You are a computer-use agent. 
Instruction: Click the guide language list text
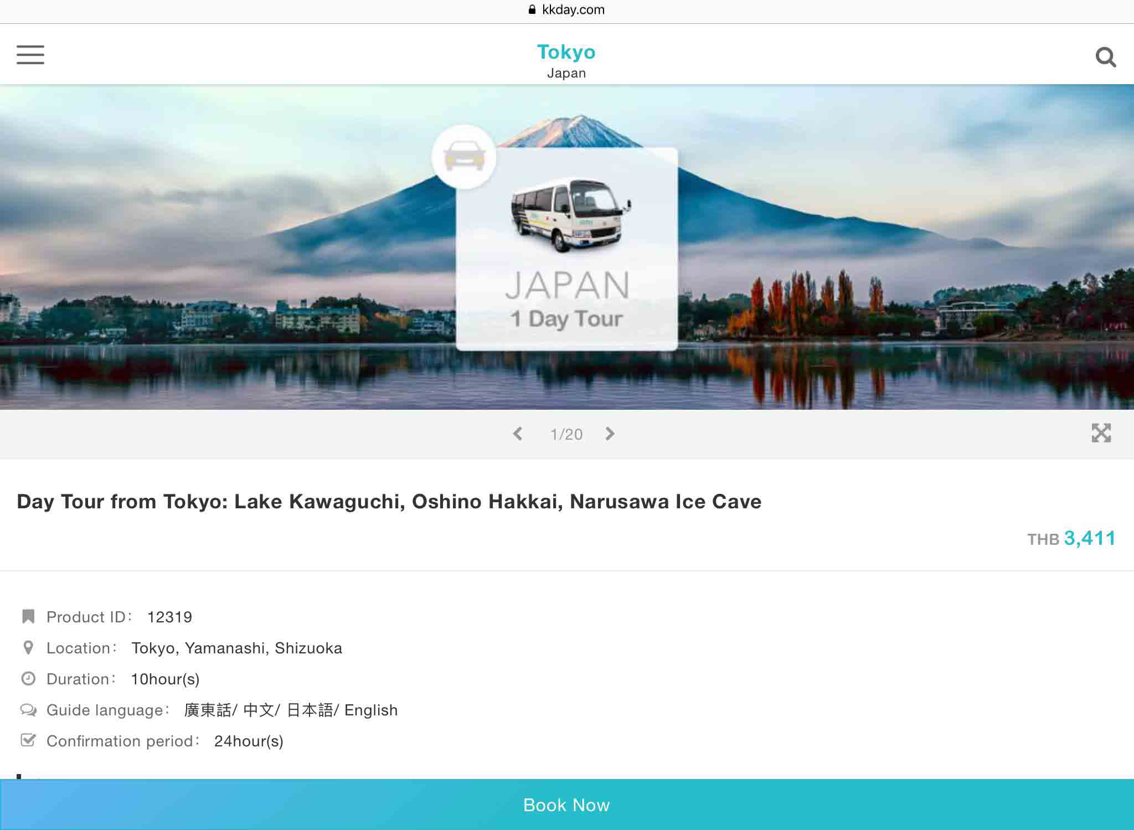point(291,710)
